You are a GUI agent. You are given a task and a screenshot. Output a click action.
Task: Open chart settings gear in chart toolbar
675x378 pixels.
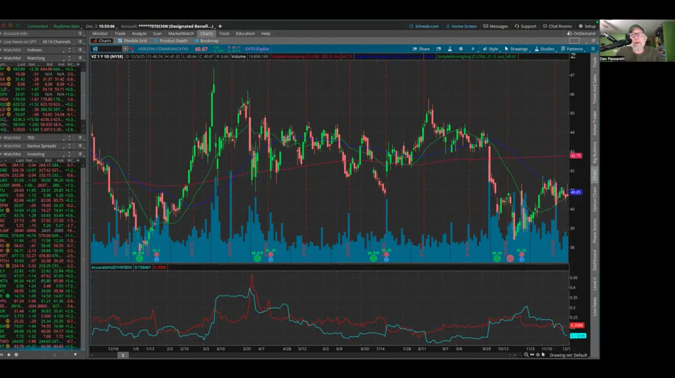(x=461, y=49)
